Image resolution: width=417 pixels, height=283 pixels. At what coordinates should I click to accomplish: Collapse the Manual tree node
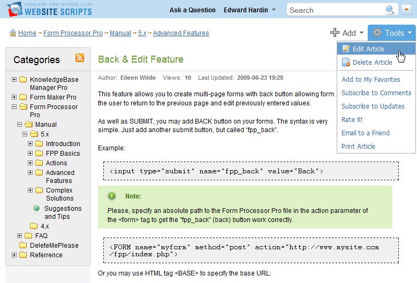tap(19, 124)
